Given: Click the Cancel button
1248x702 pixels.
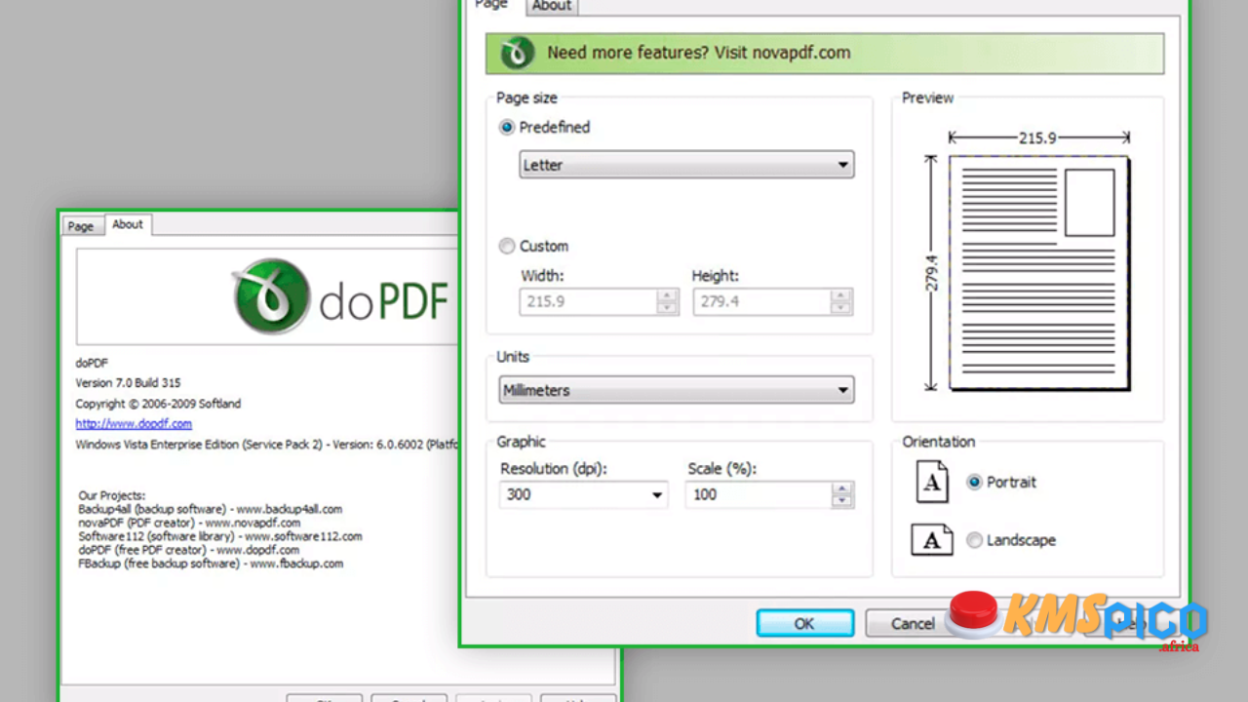Looking at the screenshot, I should click(913, 624).
